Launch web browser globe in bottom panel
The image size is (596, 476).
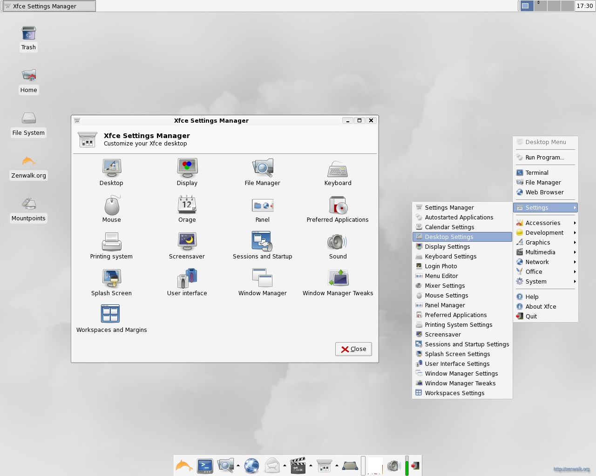(x=251, y=466)
